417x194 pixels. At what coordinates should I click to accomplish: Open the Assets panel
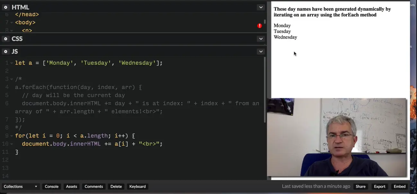coord(71,186)
